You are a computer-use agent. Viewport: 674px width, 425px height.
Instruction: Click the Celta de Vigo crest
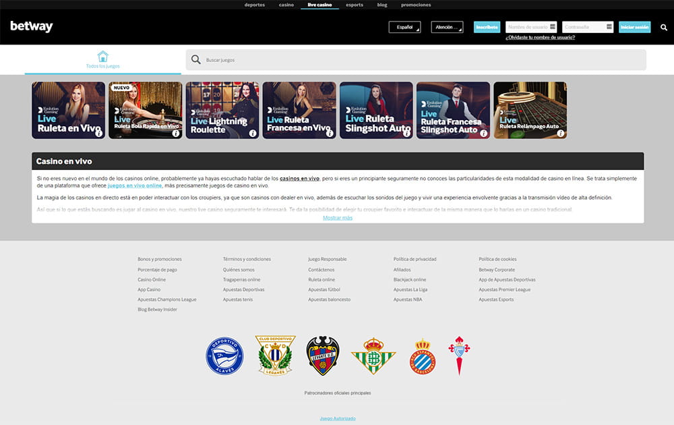(459, 356)
